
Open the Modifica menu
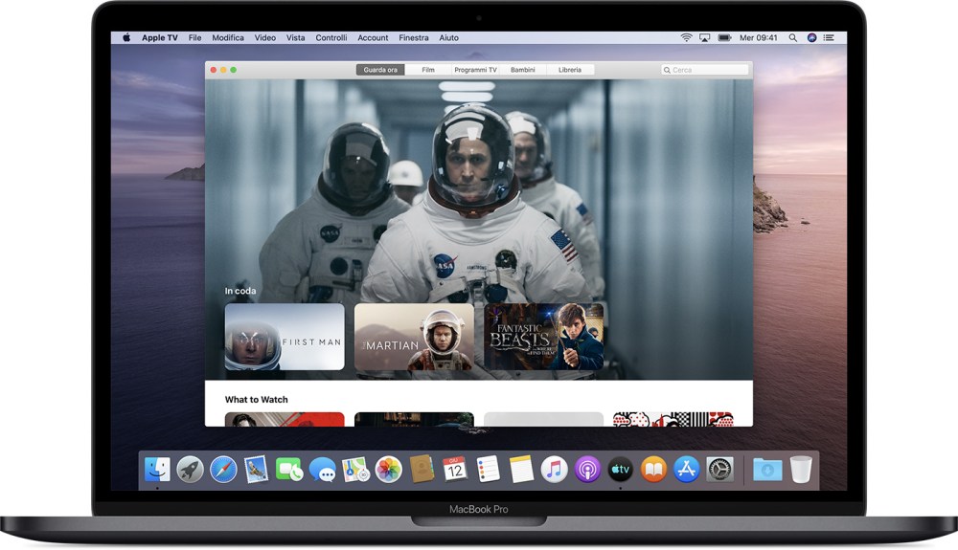pyautogui.click(x=228, y=38)
